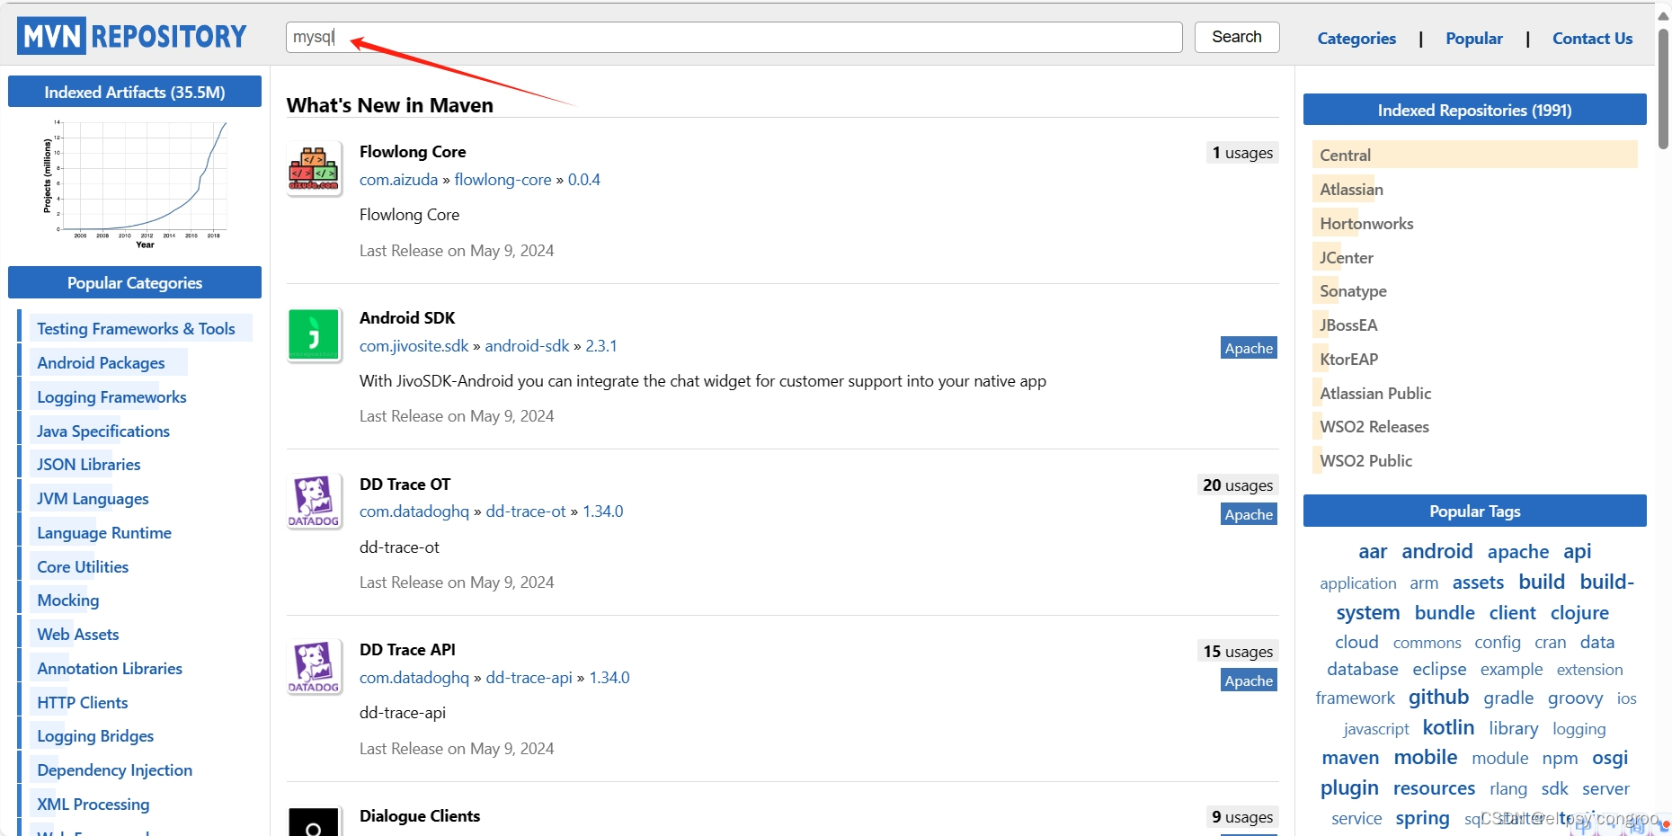Open the Atlassian repository

[x=1351, y=190]
